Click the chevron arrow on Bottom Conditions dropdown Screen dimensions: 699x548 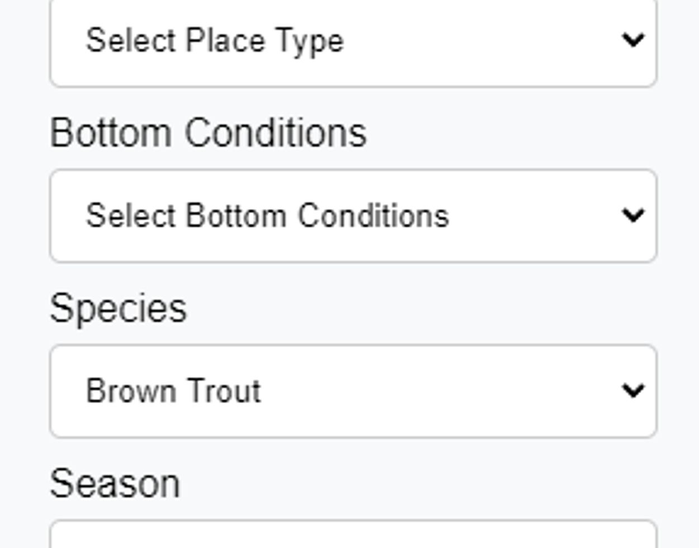(x=632, y=215)
